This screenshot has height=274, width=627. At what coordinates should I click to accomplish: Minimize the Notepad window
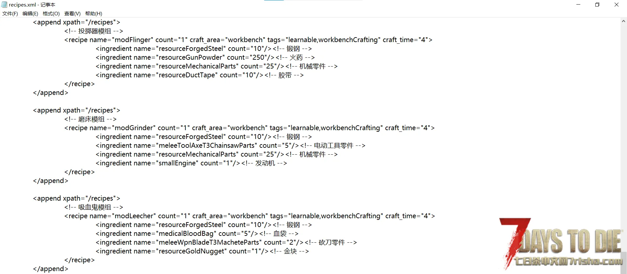pos(578,5)
